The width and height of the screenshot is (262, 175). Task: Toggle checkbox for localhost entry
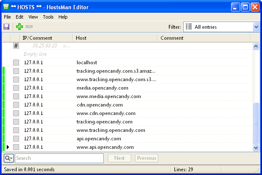tap(16, 63)
